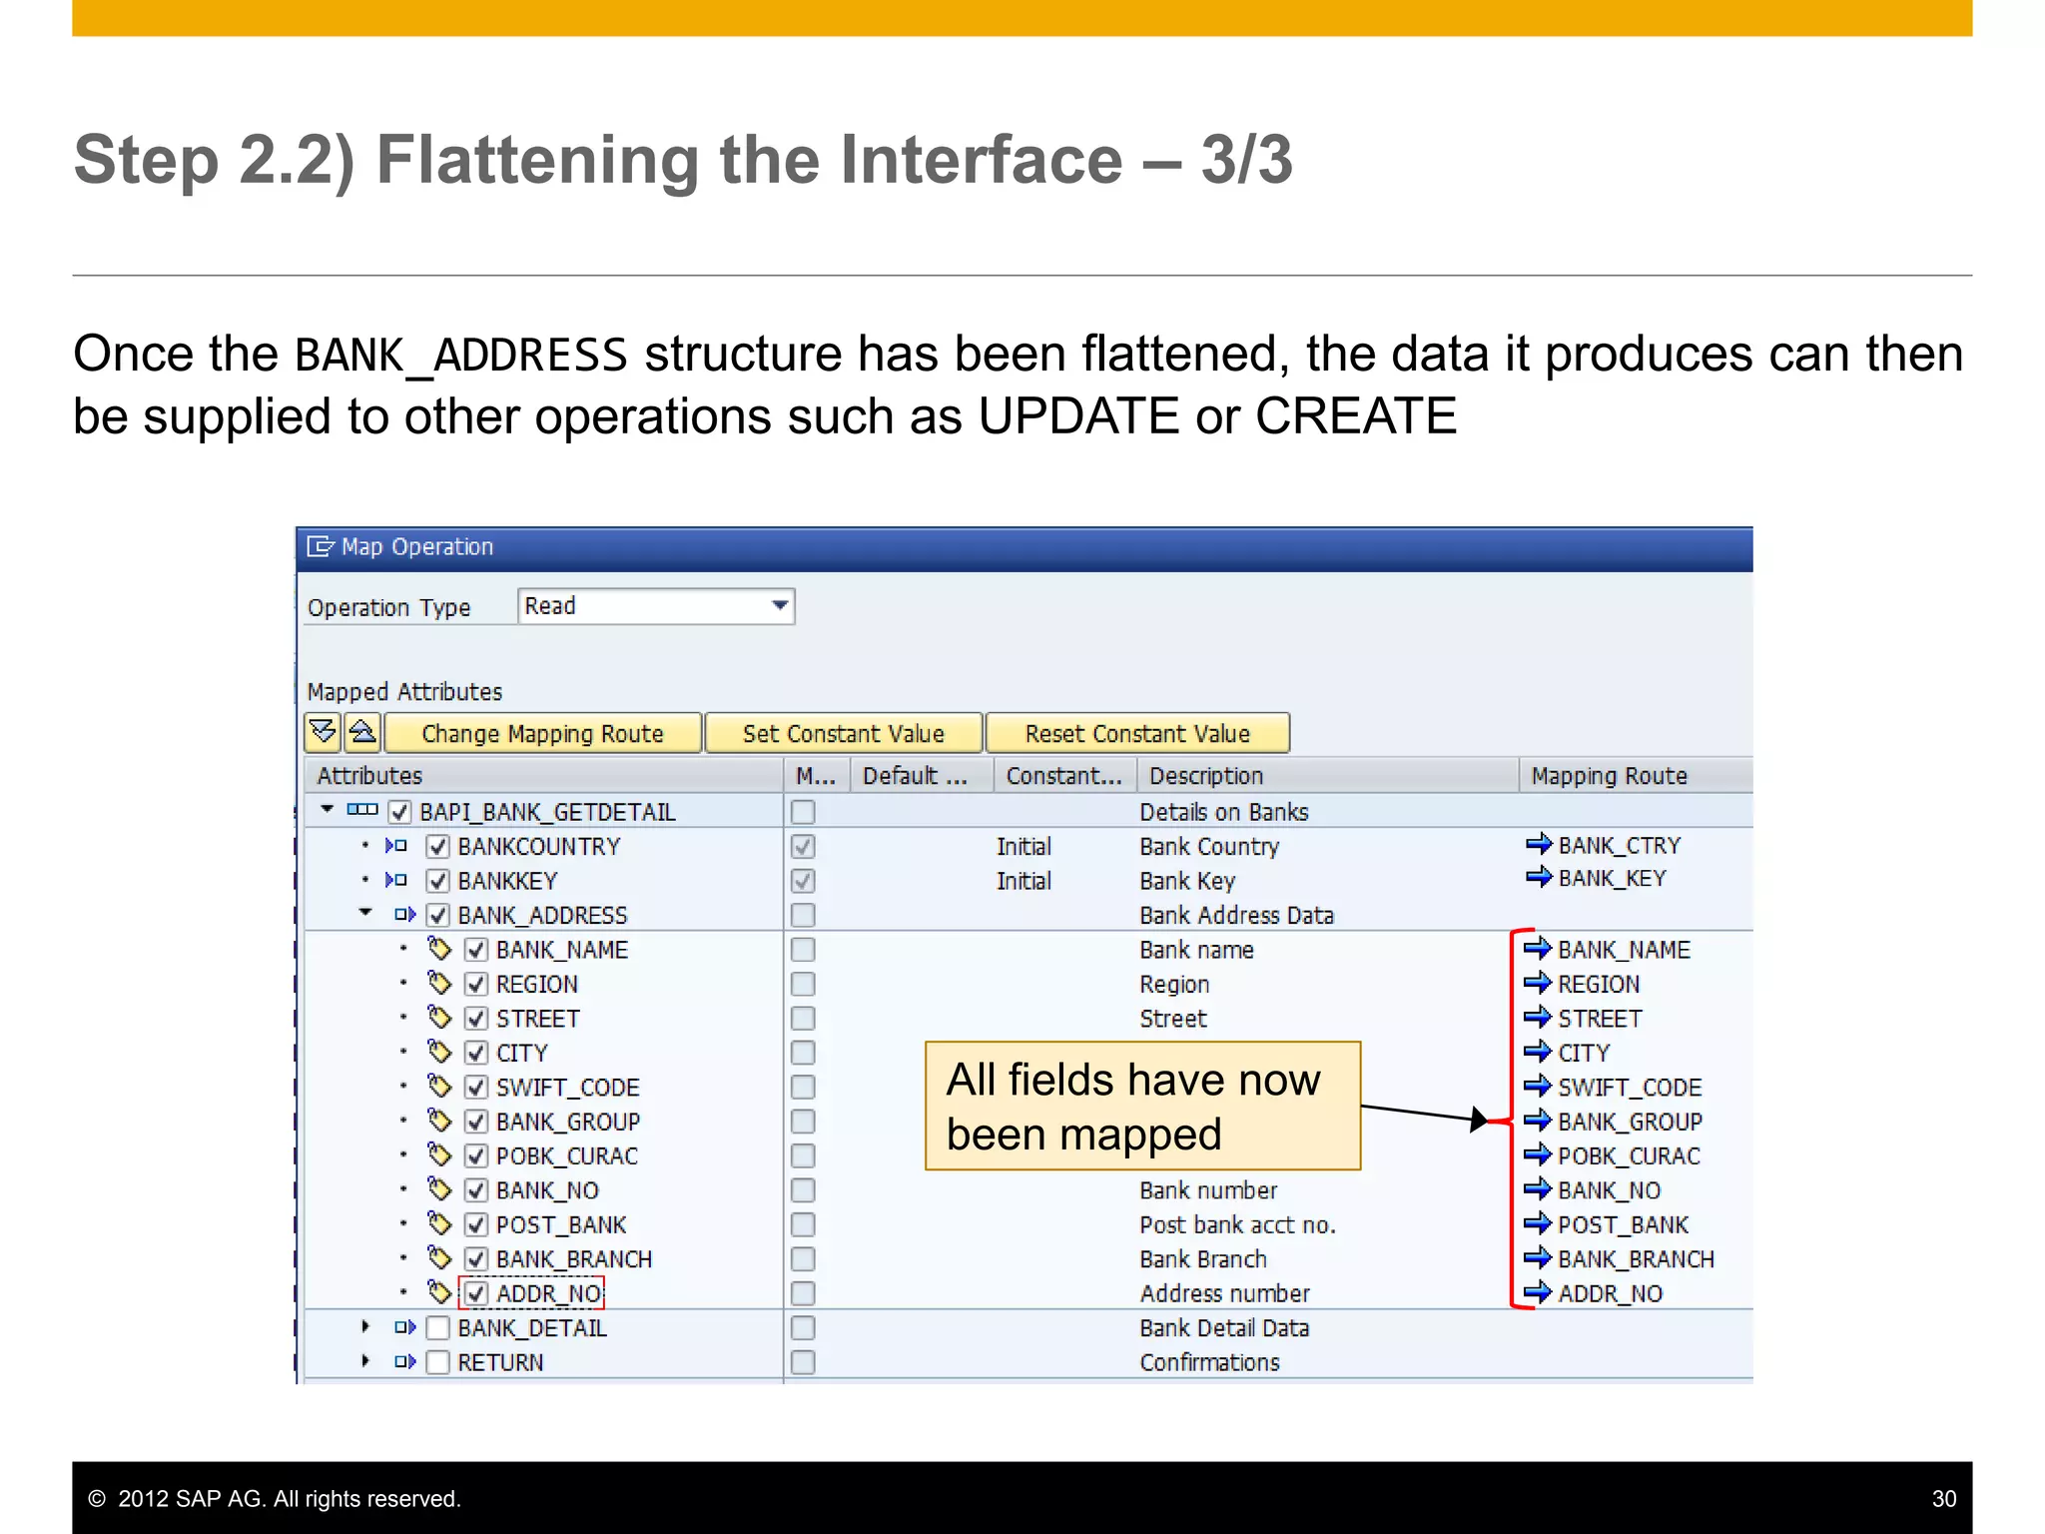The image size is (2045, 1534).
Task: Uncheck the BANKCOUNTRY attribute checkbox
Action: (x=437, y=847)
